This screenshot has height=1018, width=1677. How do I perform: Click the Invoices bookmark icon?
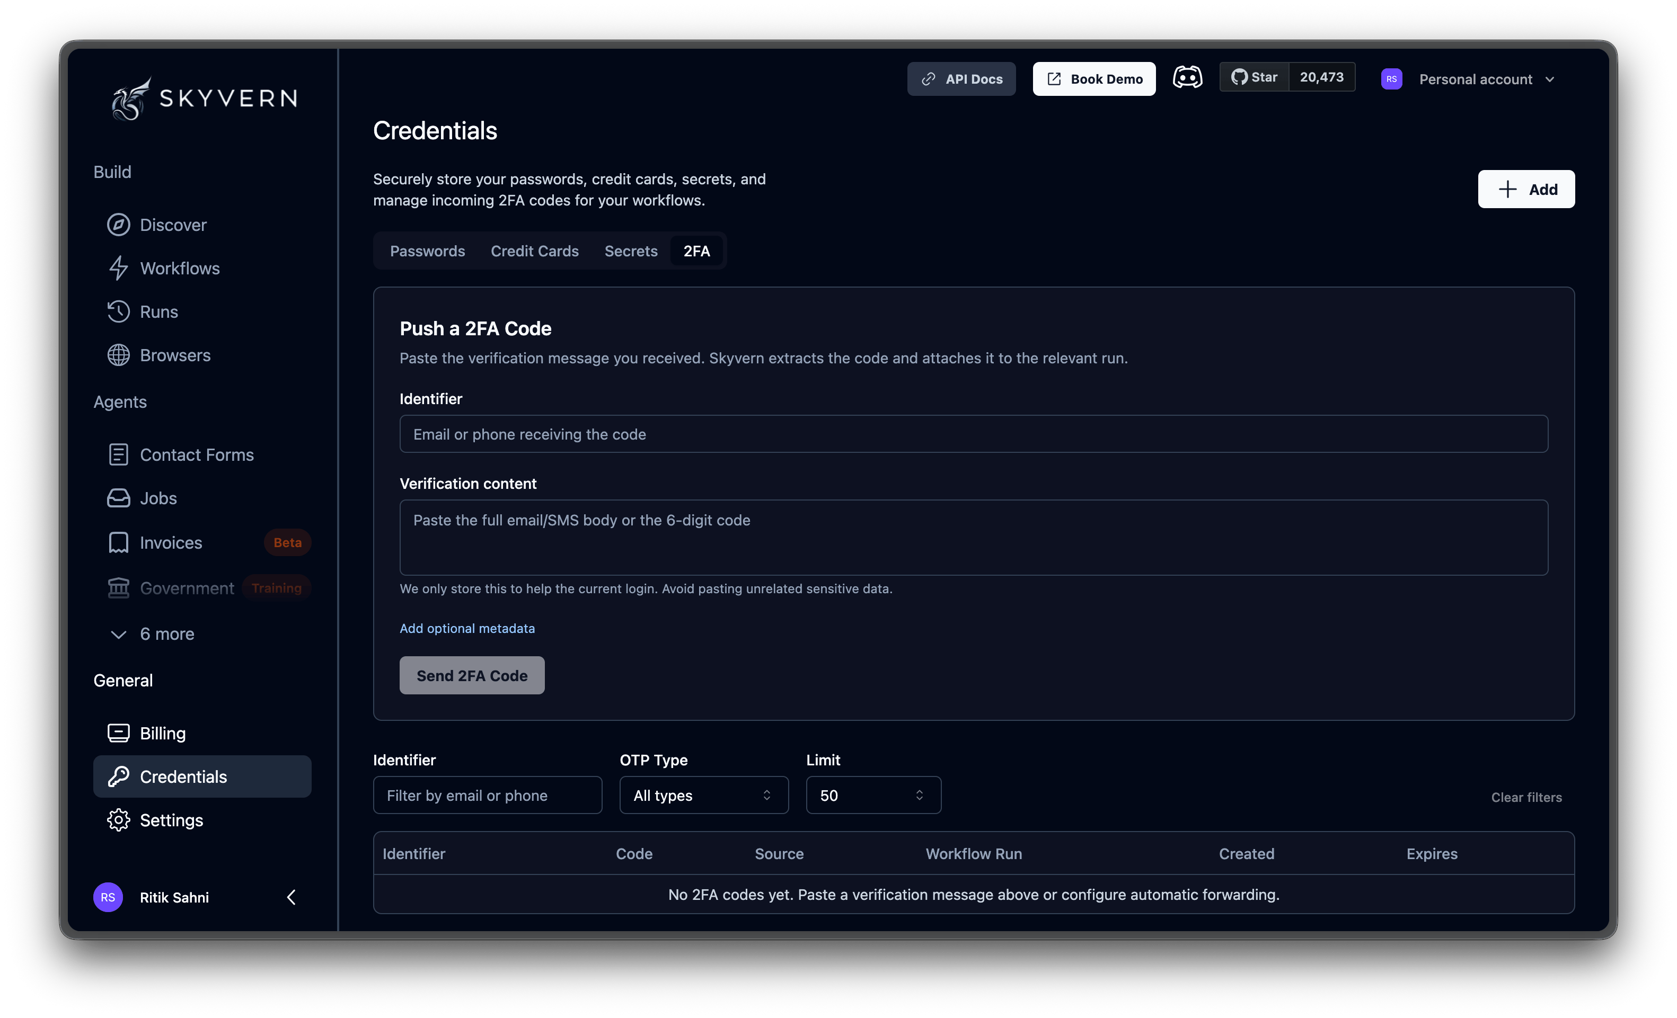pyautogui.click(x=118, y=542)
